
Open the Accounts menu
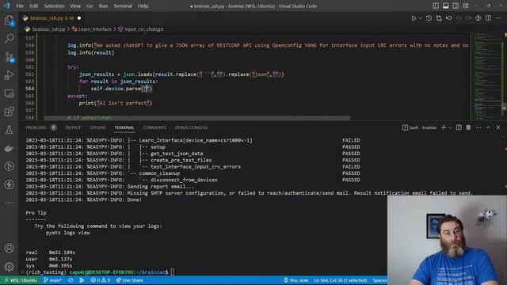[x=9, y=248]
